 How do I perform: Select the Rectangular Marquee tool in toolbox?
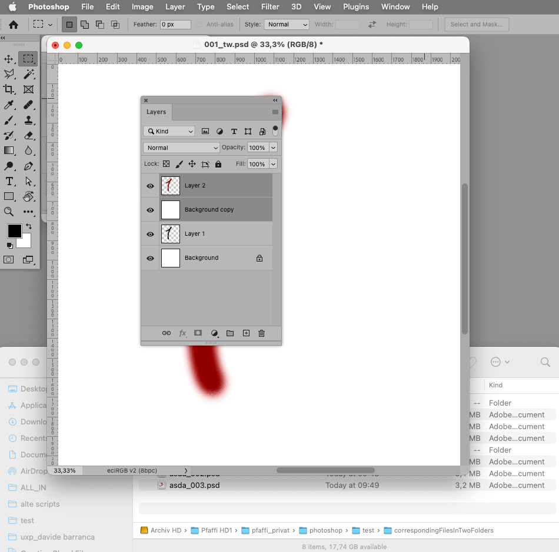28,59
